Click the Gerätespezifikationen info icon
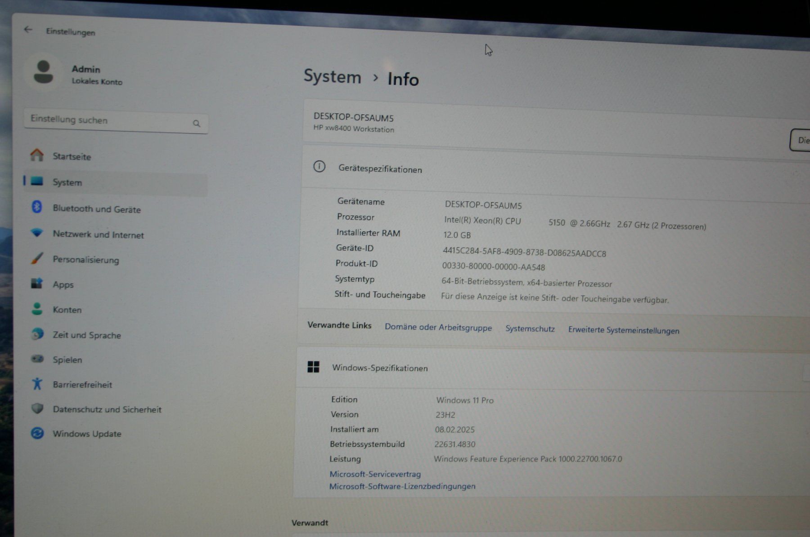The height and width of the screenshot is (537, 810). click(x=319, y=167)
